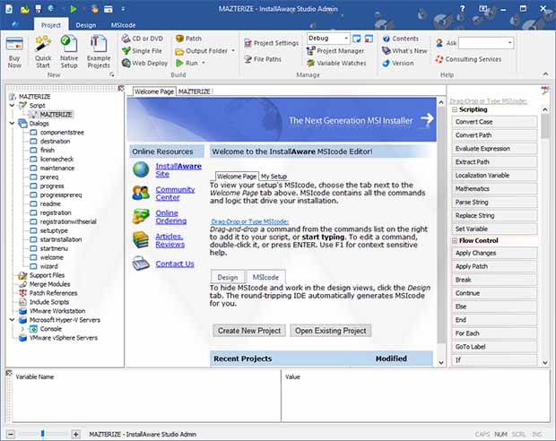Switch to the Project ribbon tab

[51, 25]
